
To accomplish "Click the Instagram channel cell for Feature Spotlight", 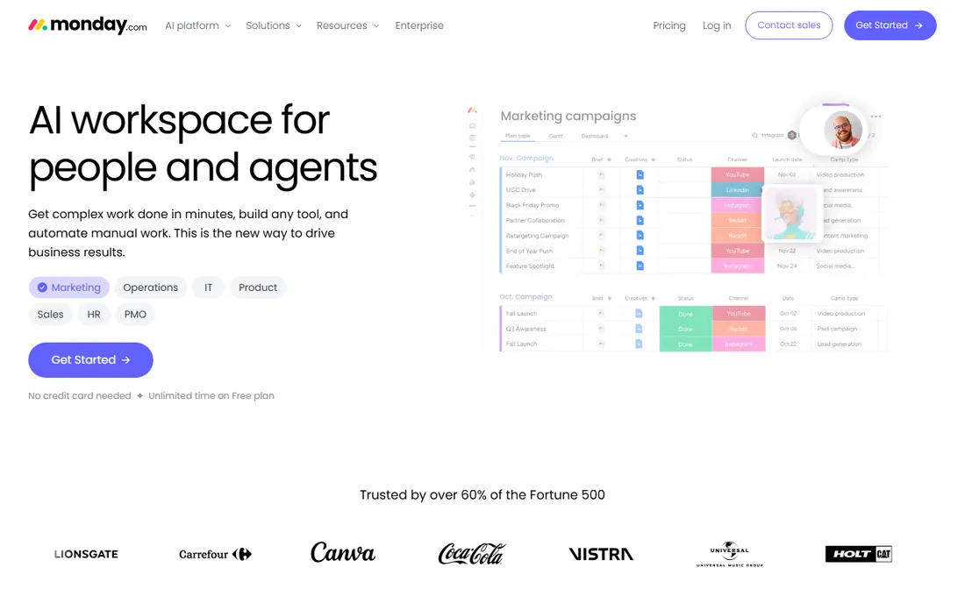I will click(737, 266).
